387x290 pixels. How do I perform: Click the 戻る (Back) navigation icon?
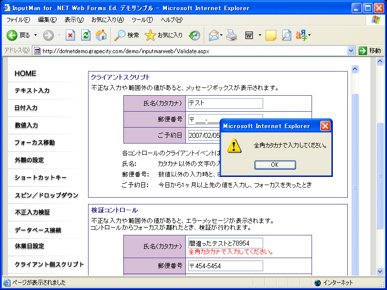click(11, 35)
